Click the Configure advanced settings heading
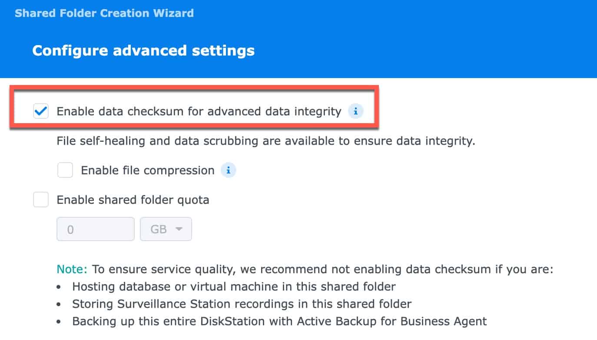The width and height of the screenshot is (597, 340). pyautogui.click(x=143, y=51)
